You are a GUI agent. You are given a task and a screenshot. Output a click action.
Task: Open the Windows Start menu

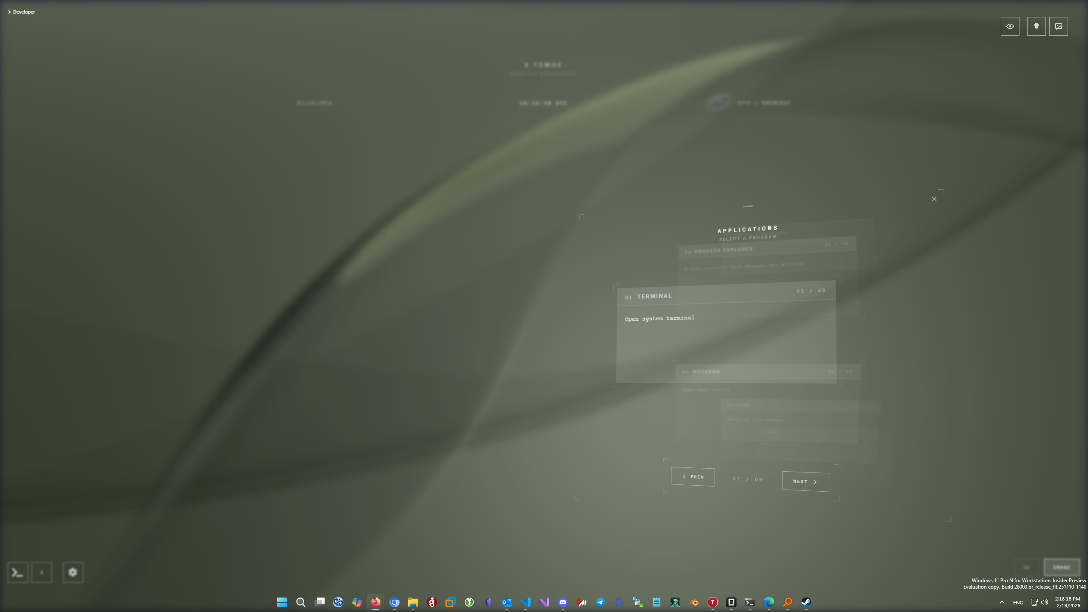click(x=282, y=602)
